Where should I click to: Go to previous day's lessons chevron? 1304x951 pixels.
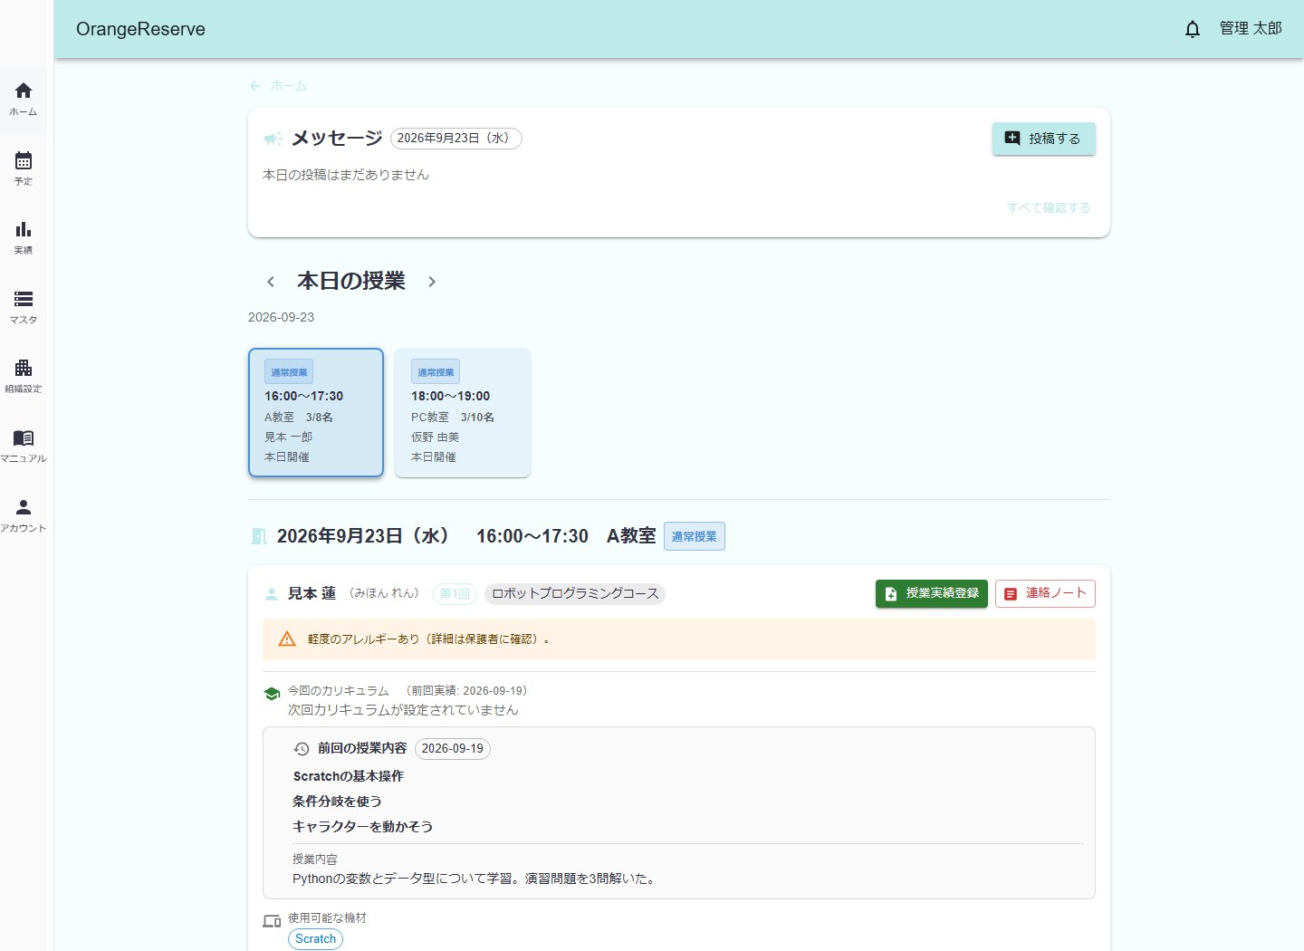pos(270,282)
